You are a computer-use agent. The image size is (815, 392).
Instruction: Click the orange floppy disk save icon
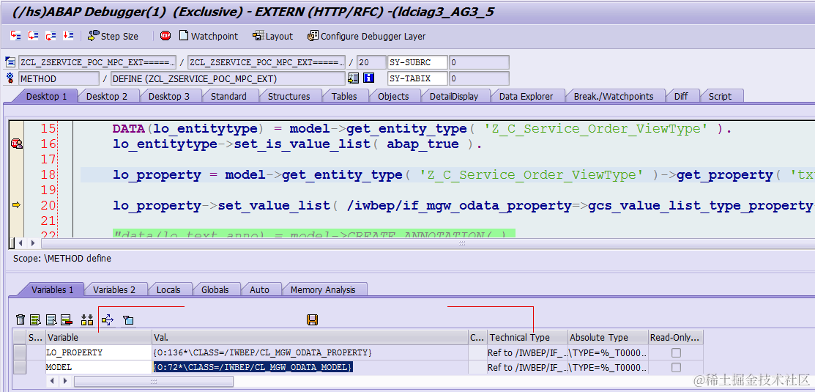313,319
